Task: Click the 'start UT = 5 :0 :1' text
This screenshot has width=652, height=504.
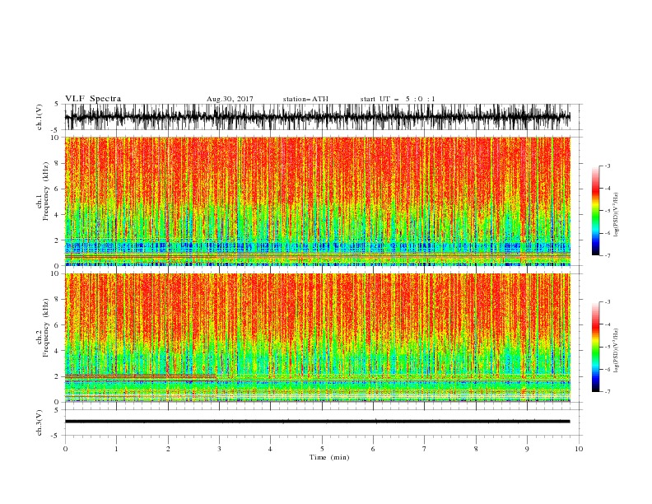Action: 398,99
